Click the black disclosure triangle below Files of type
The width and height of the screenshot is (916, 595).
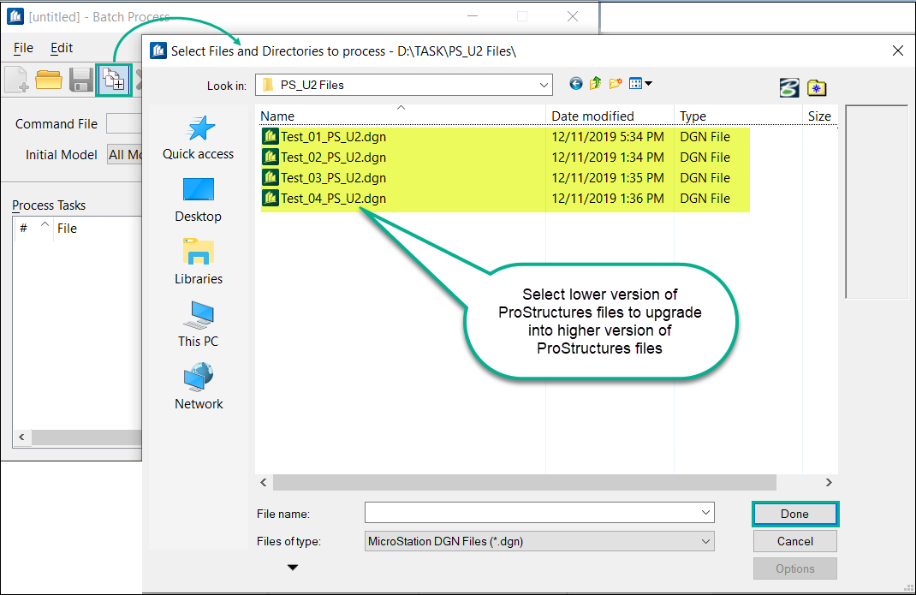tap(293, 567)
